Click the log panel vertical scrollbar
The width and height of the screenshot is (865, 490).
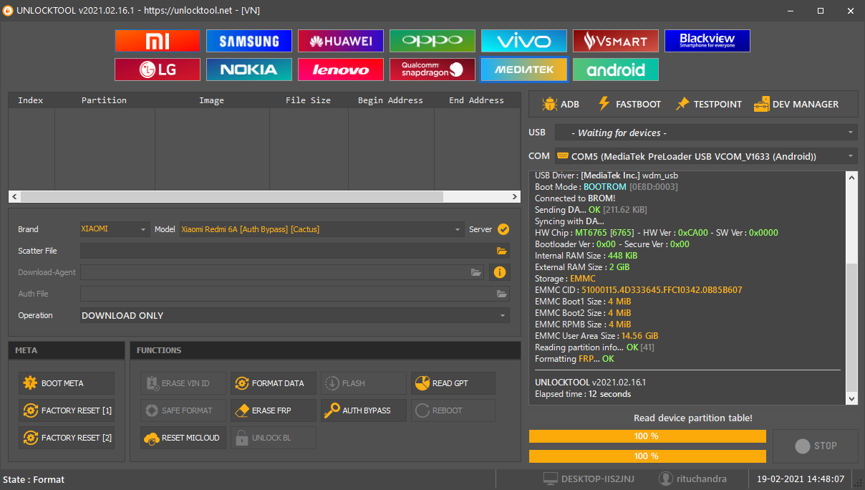tap(851, 288)
